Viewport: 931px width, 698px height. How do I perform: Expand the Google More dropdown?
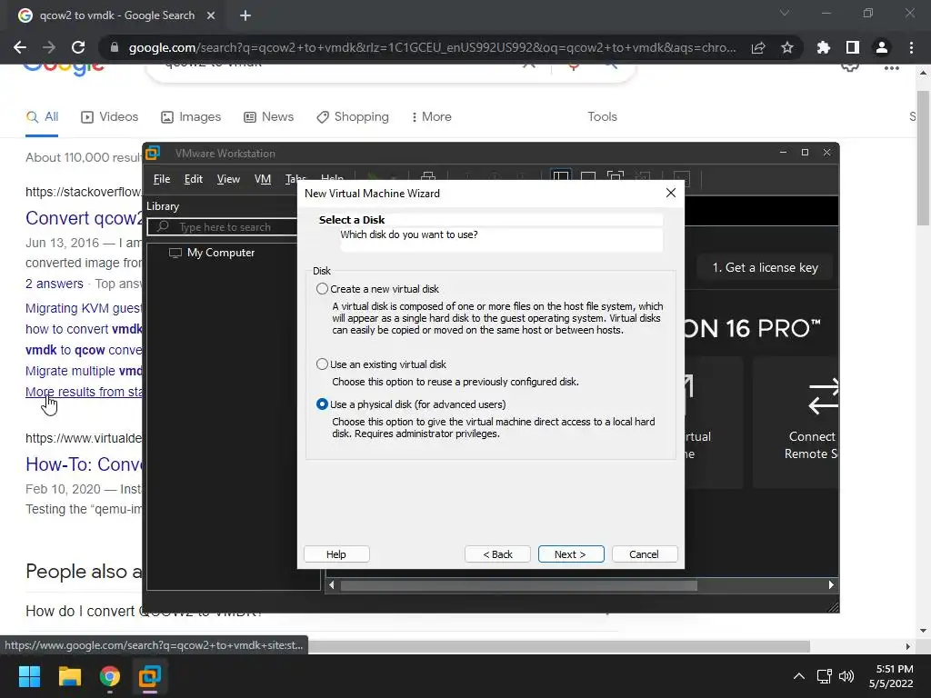432,117
